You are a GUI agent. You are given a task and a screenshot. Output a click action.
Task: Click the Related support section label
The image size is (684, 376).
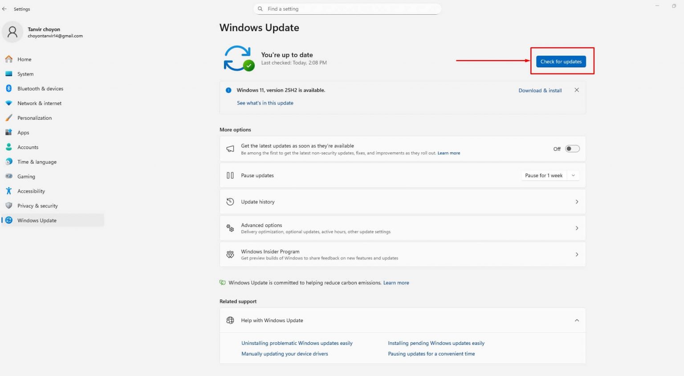pos(238,301)
